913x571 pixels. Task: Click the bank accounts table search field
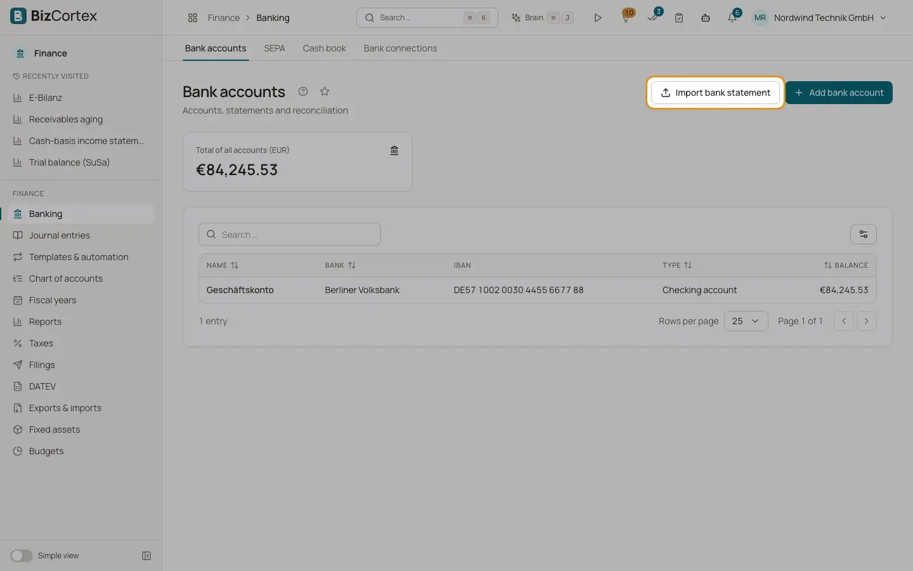tap(290, 234)
